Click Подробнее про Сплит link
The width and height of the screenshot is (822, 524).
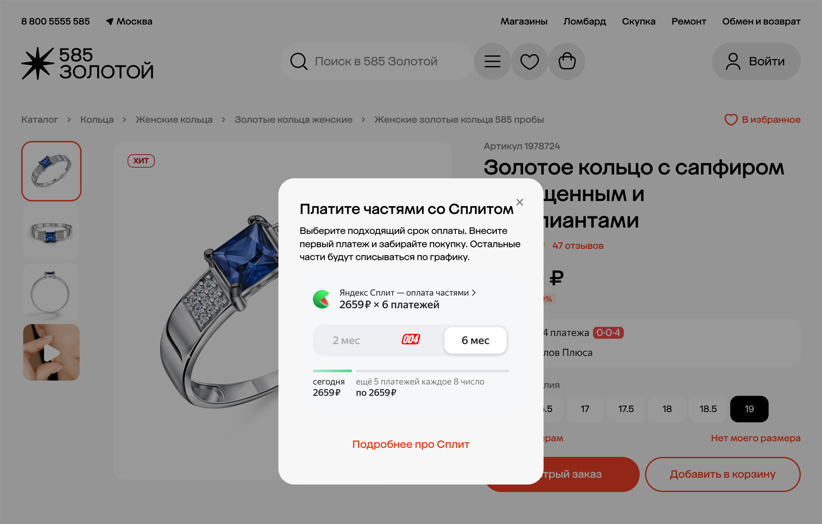pyautogui.click(x=411, y=444)
